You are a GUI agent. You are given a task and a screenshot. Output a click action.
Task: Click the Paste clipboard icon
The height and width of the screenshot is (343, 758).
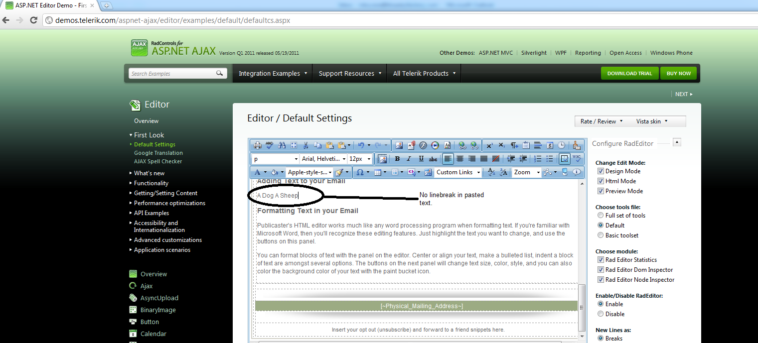click(x=329, y=145)
